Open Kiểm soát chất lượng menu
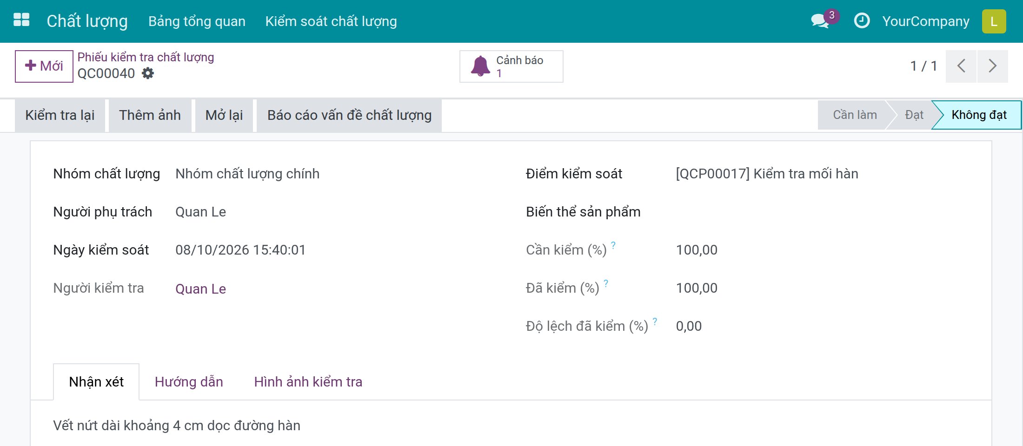Image resolution: width=1023 pixels, height=446 pixels. tap(331, 21)
